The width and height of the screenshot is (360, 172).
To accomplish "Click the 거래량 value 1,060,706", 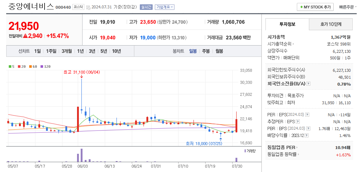I will tap(233, 22).
